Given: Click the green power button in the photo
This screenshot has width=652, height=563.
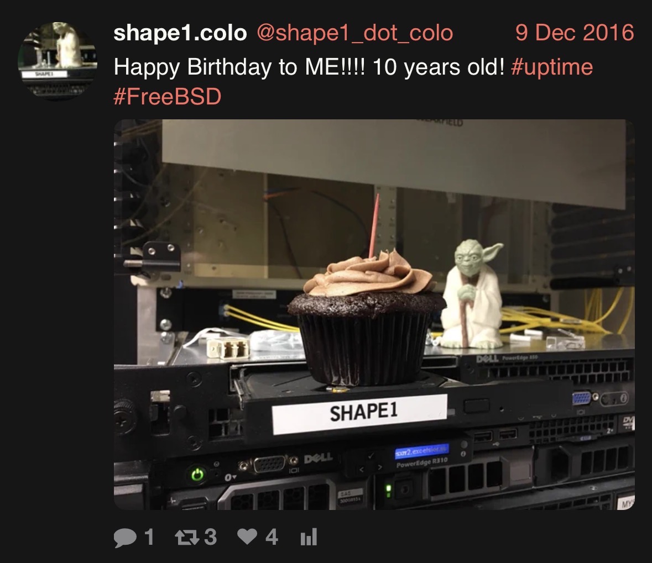Looking at the screenshot, I should 197,475.
